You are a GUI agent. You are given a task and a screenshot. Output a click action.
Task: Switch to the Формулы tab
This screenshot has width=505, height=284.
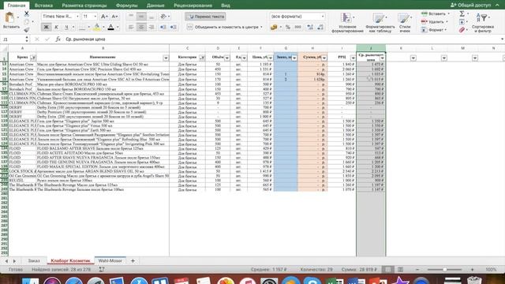(126, 6)
